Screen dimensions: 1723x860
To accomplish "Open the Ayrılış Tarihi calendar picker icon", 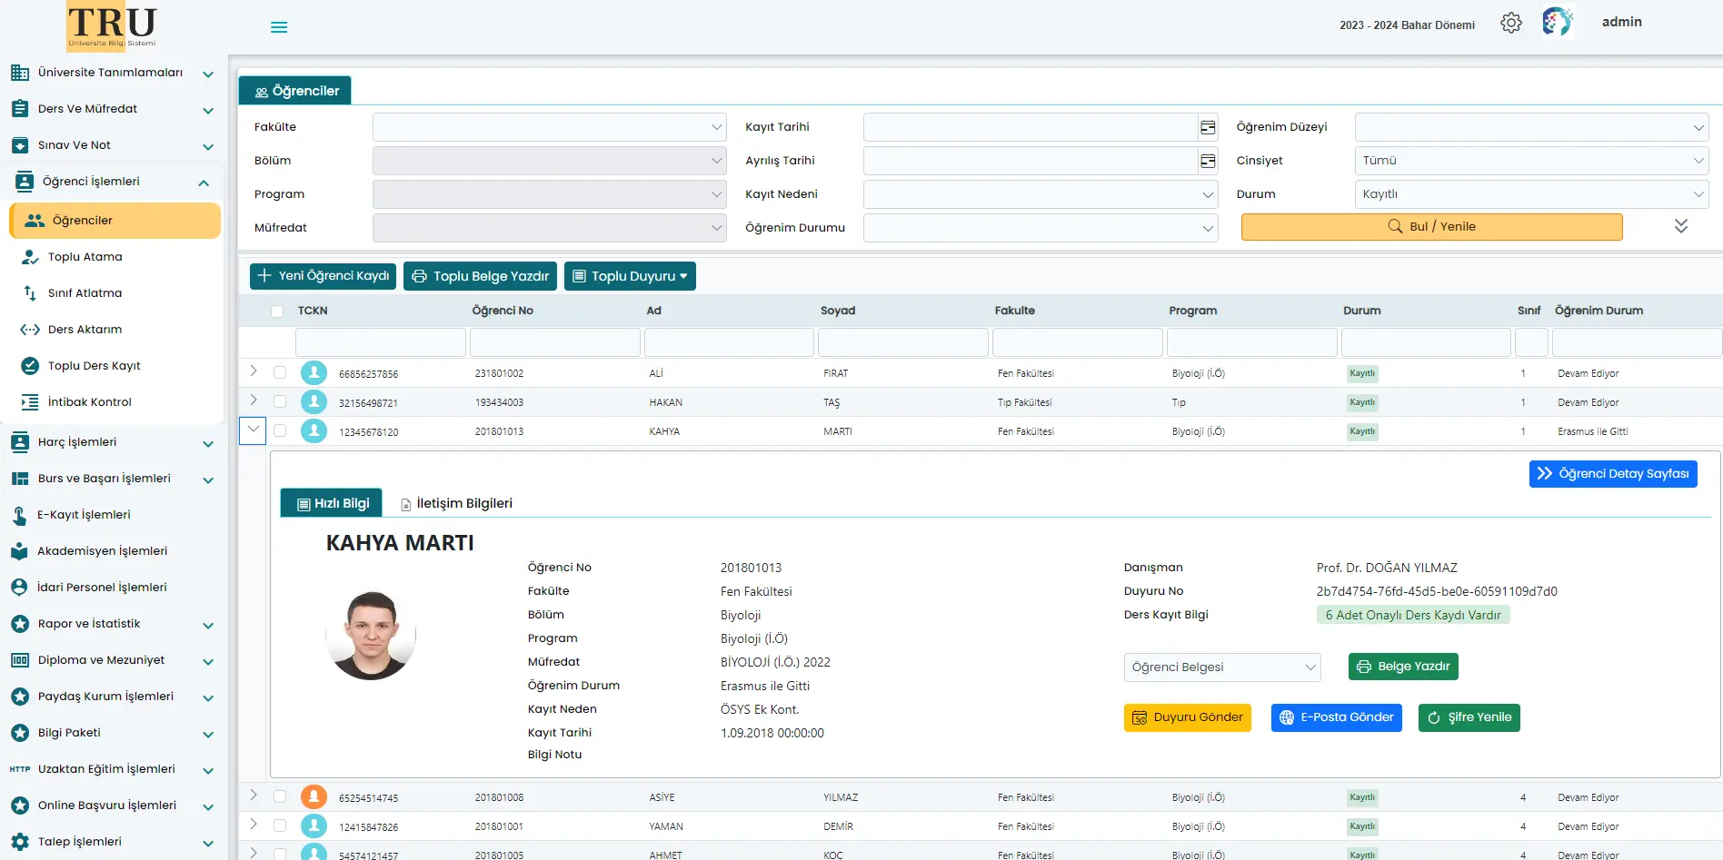I will point(1208,161).
